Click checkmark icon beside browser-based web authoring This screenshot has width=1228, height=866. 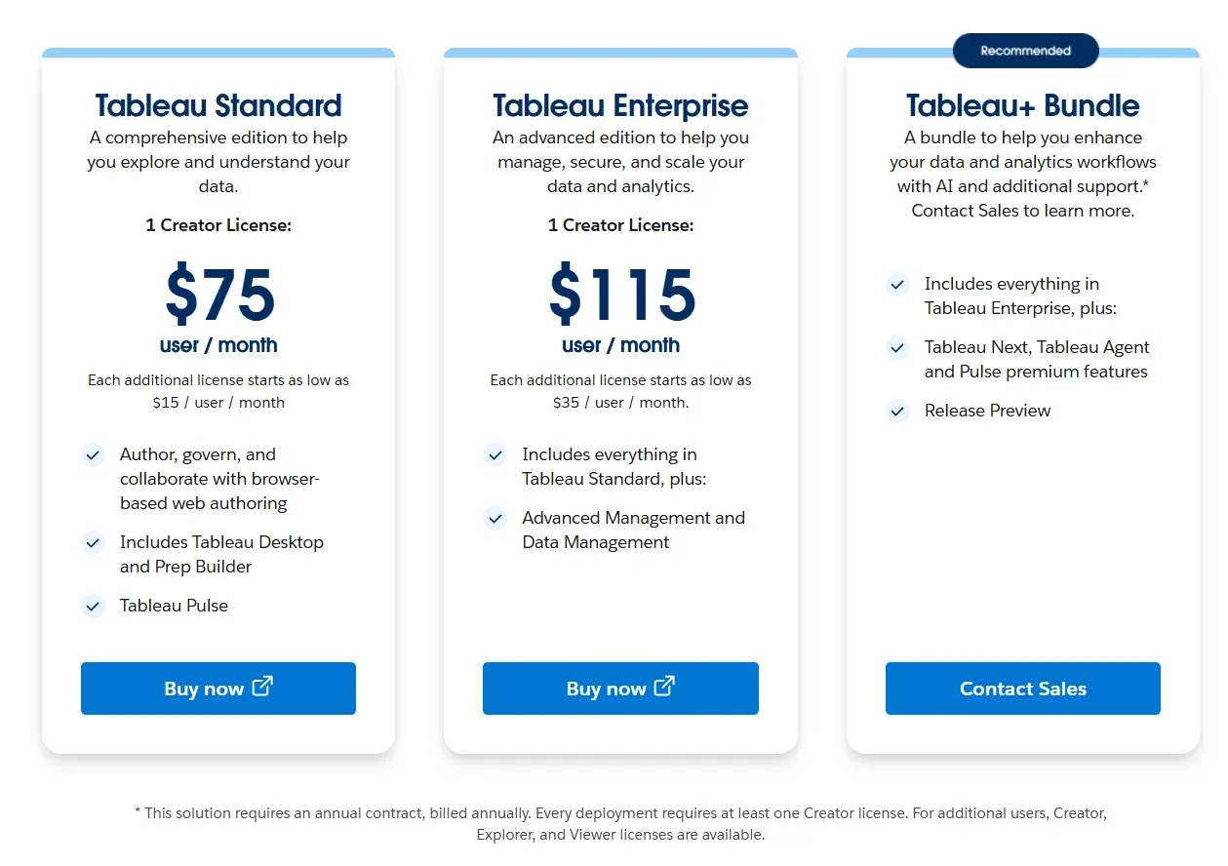pyautogui.click(x=93, y=454)
